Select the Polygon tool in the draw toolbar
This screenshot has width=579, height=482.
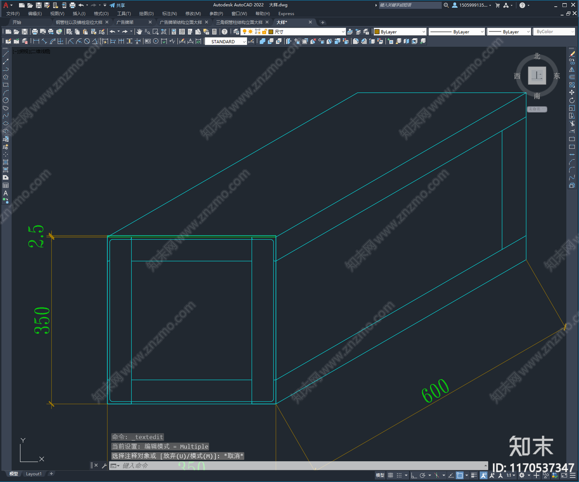(x=5, y=77)
